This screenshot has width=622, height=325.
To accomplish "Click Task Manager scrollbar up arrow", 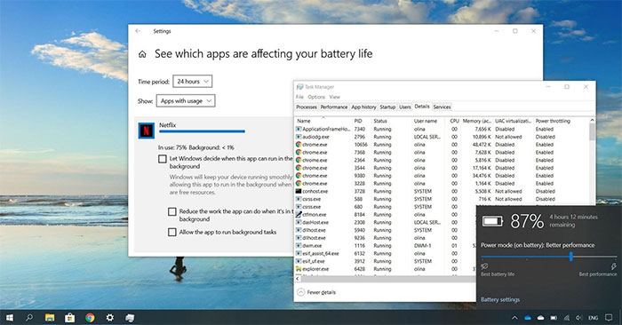I will (592, 120).
